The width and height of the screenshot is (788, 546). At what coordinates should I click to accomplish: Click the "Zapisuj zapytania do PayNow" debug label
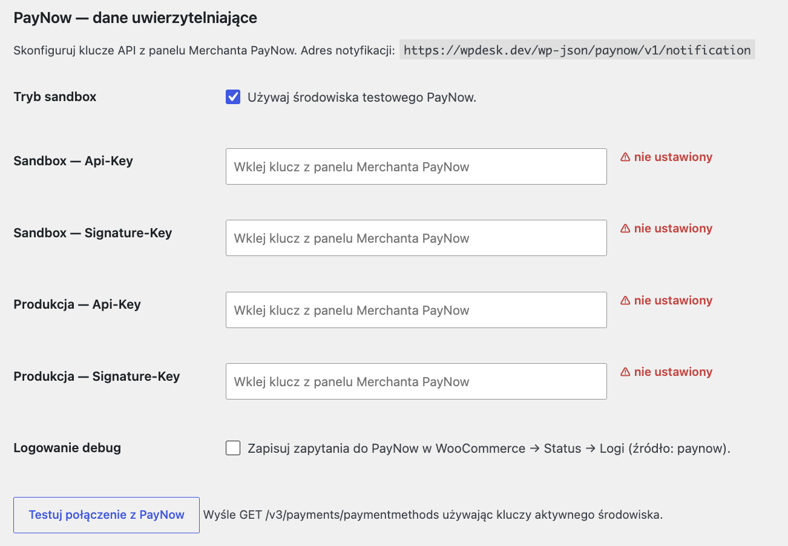[489, 449]
